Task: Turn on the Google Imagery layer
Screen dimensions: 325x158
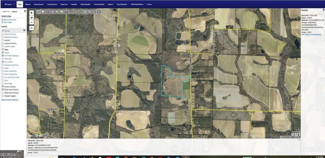Action: tap(3, 95)
